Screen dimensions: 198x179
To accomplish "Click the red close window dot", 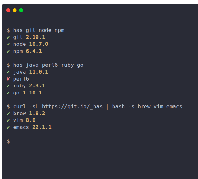I will click(x=8, y=10).
